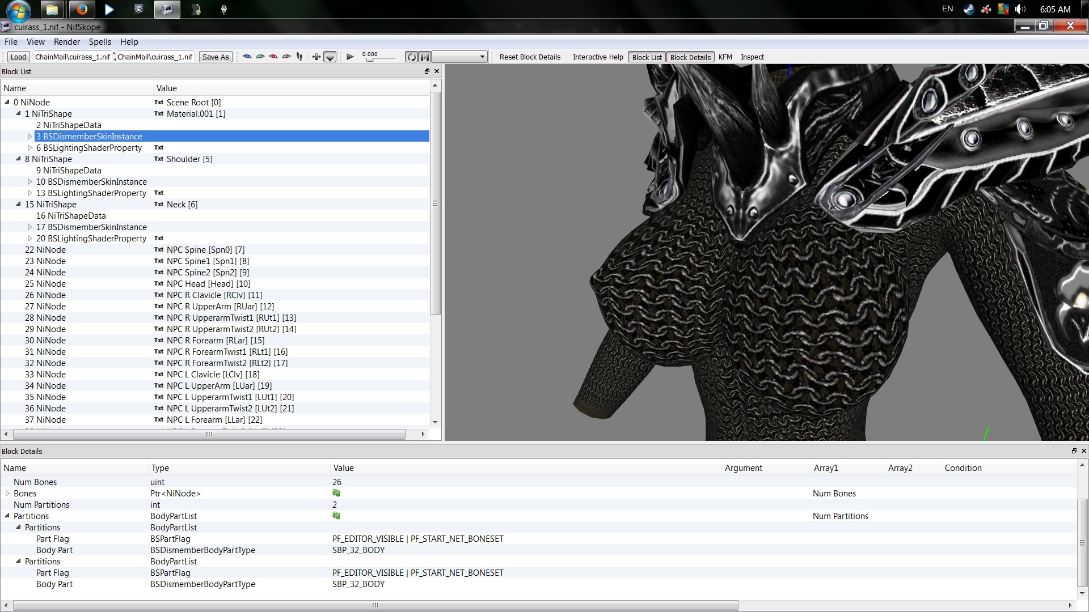Play the animation in the toolbar
Viewport: 1089px width, 612px height.
(x=350, y=57)
